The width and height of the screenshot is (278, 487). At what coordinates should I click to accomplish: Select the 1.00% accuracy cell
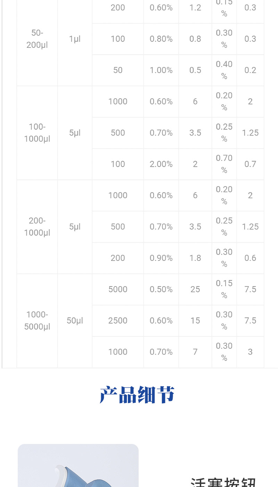[161, 70]
